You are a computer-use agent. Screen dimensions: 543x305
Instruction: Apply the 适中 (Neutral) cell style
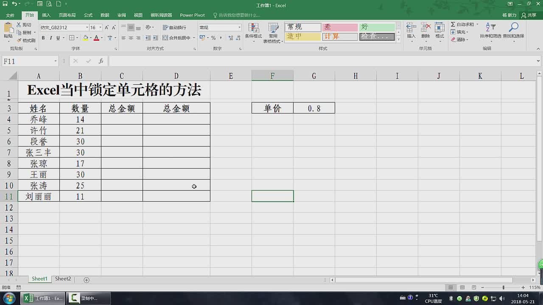pos(303,37)
